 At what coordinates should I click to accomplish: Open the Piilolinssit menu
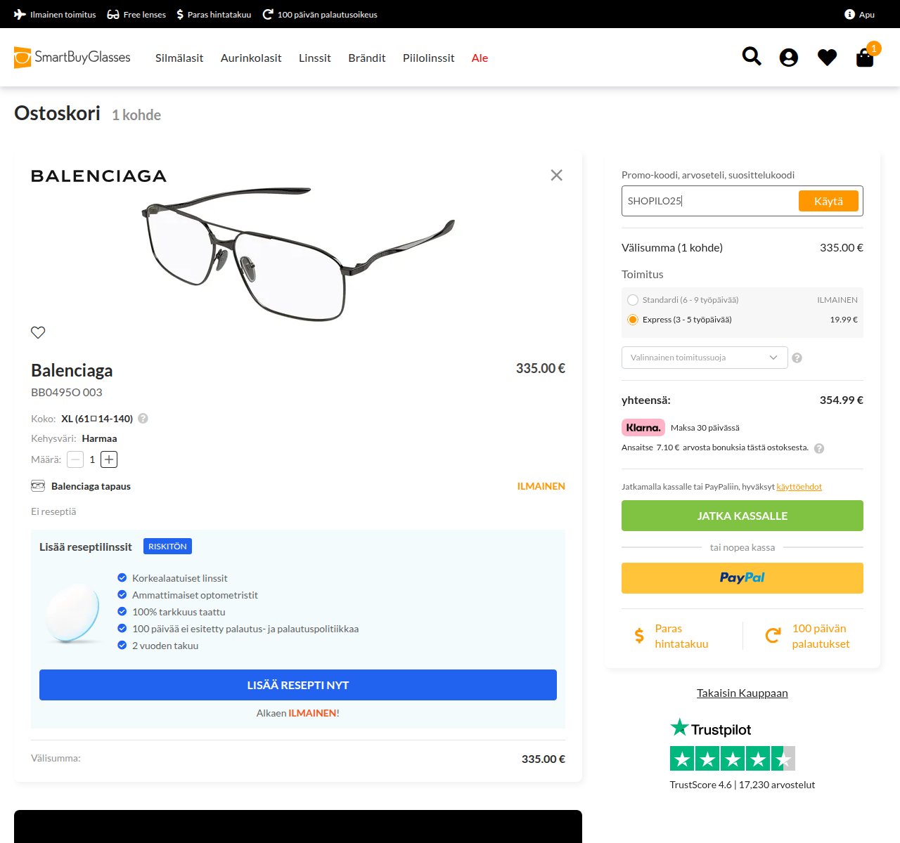(x=428, y=58)
